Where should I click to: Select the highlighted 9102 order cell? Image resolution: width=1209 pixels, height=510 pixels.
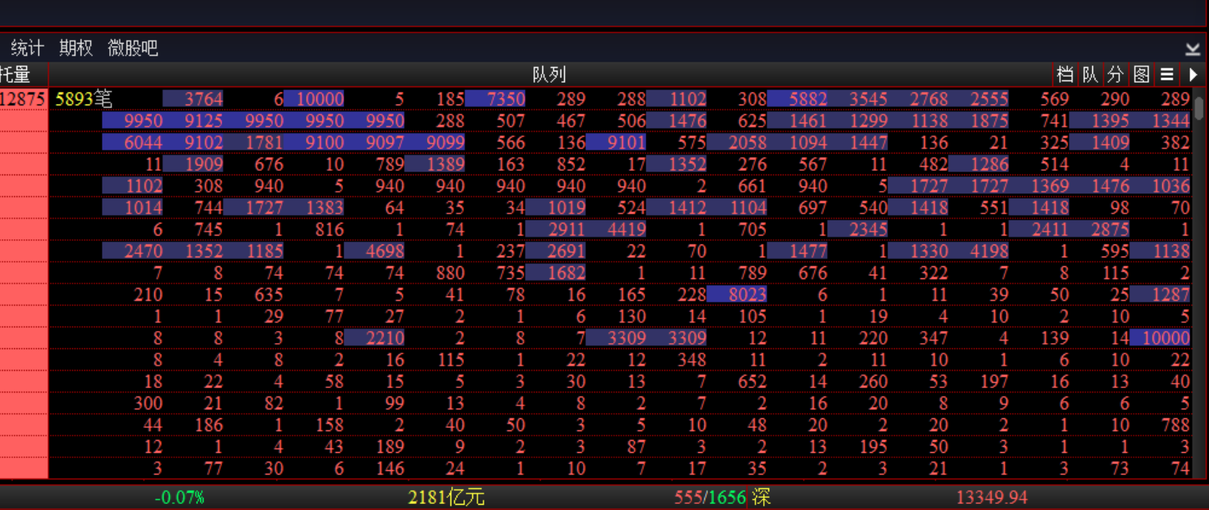193,143
